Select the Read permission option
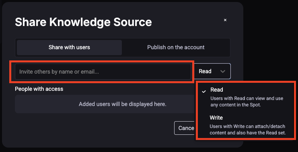The height and width of the screenshot is (152, 298). tap(246, 97)
